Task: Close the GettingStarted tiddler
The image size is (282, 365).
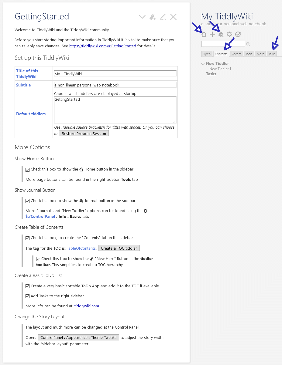Action: tap(173, 17)
